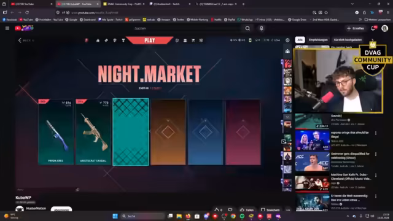Select the Kürzlich hochgeladen chip
Screen dimensions: 393x221
coord(348,40)
